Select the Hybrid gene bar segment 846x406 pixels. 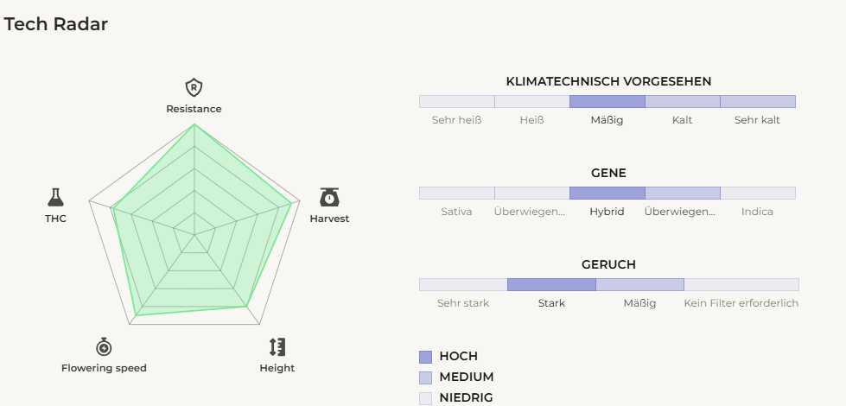pos(607,193)
